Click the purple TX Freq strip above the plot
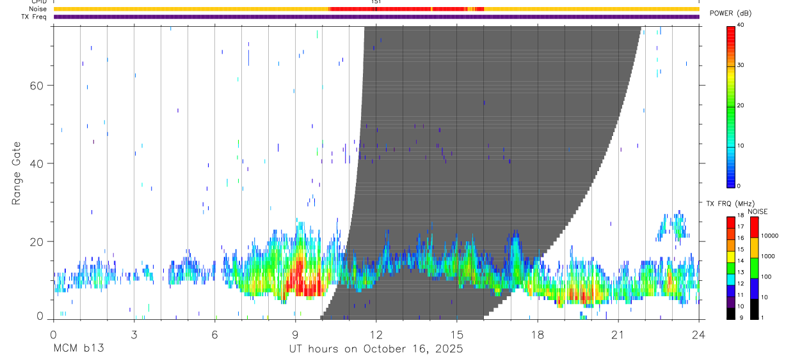 376,17
